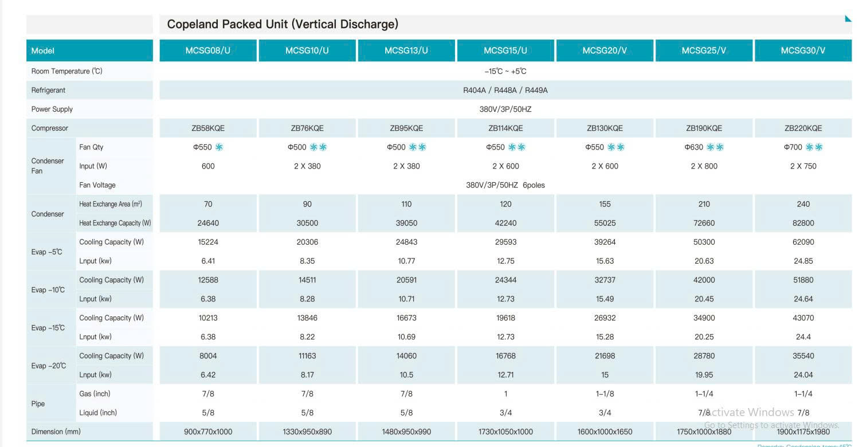Click the 'Gas (inch)' pipe label
This screenshot has height=447, width=859.
point(95,394)
